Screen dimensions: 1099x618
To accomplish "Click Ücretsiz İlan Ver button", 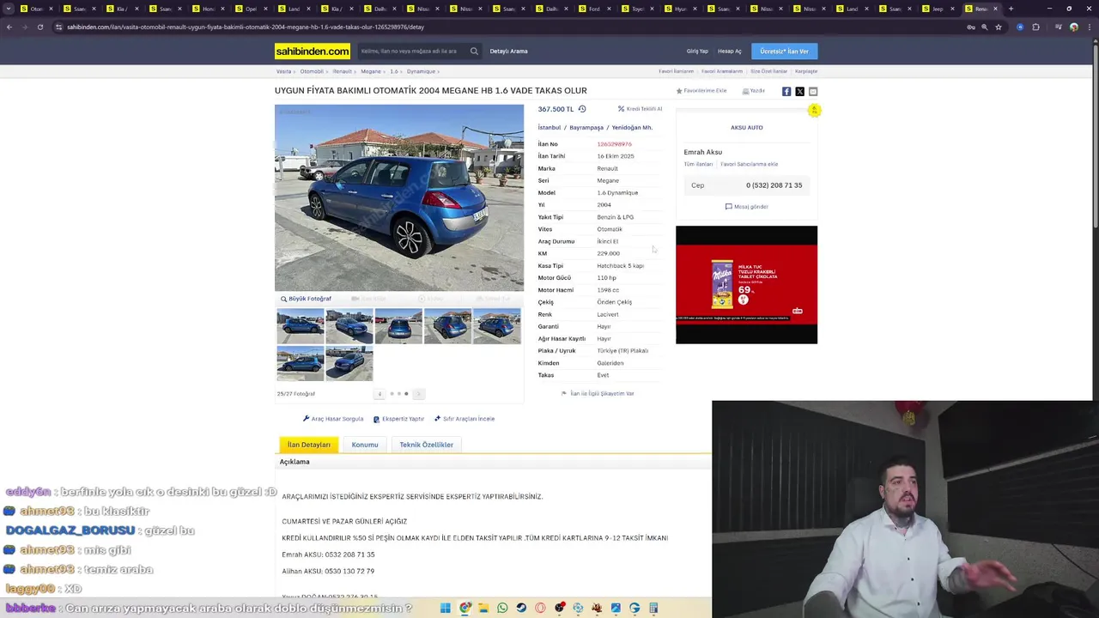I will 784,51.
